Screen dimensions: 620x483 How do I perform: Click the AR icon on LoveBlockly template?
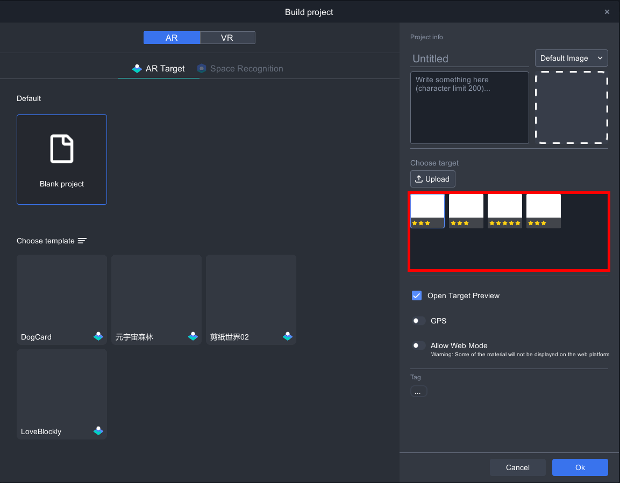tap(98, 431)
